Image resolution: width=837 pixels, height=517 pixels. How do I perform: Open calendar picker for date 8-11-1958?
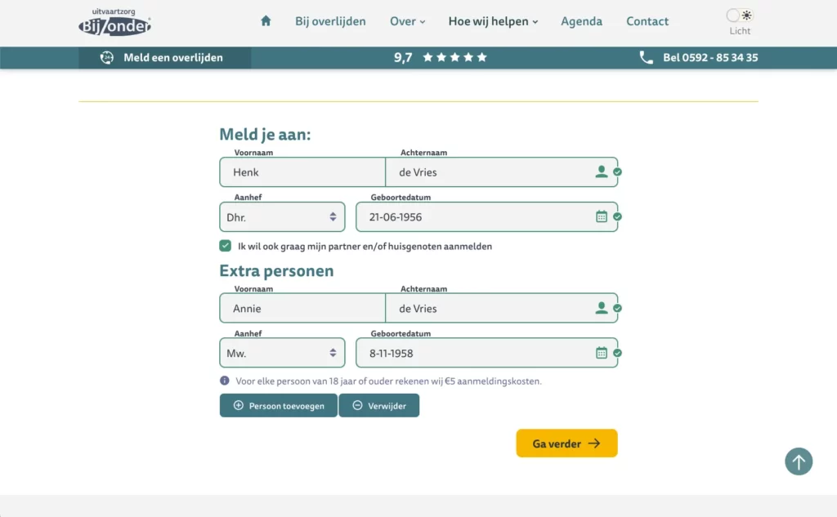601,353
